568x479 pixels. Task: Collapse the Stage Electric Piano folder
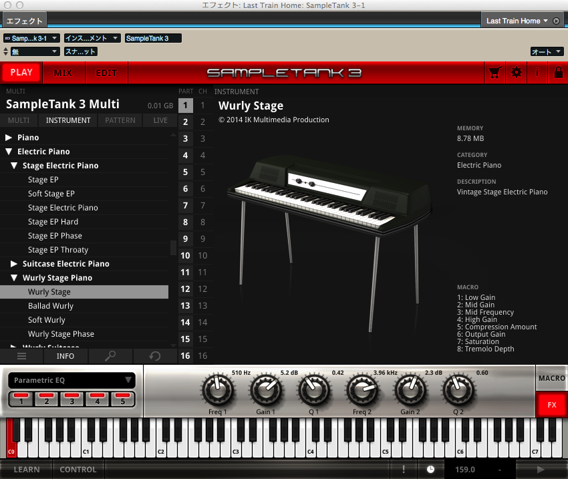coord(14,166)
